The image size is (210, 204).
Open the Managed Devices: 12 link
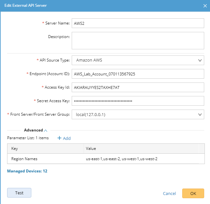(x=27, y=171)
